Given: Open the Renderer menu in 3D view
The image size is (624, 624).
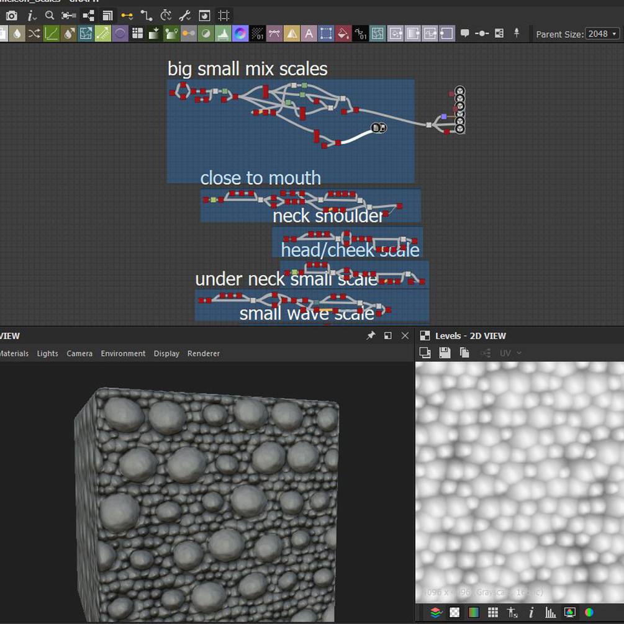Looking at the screenshot, I should 204,353.
